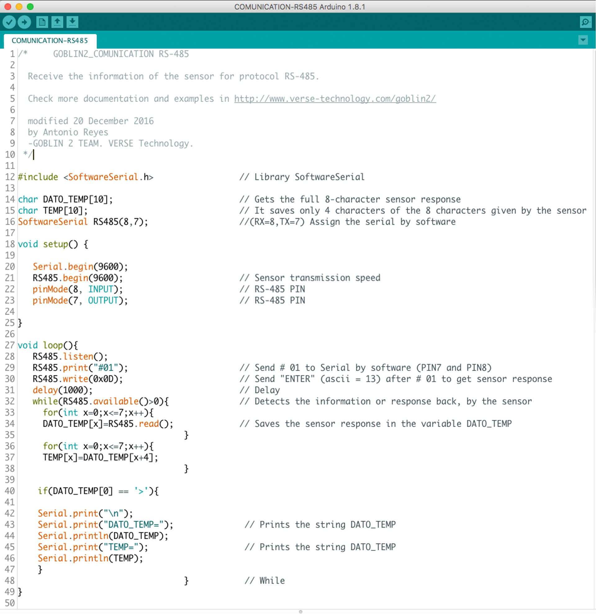Click 'DATO_TEMP[x]=RS485.read();' line
The height and width of the screenshot is (614, 596).
(108, 424)
